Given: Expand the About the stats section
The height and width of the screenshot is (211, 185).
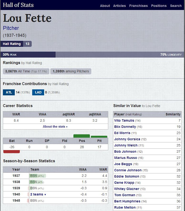Looking at the screenshot, I should pyautogui.click(x=55, y=127).
